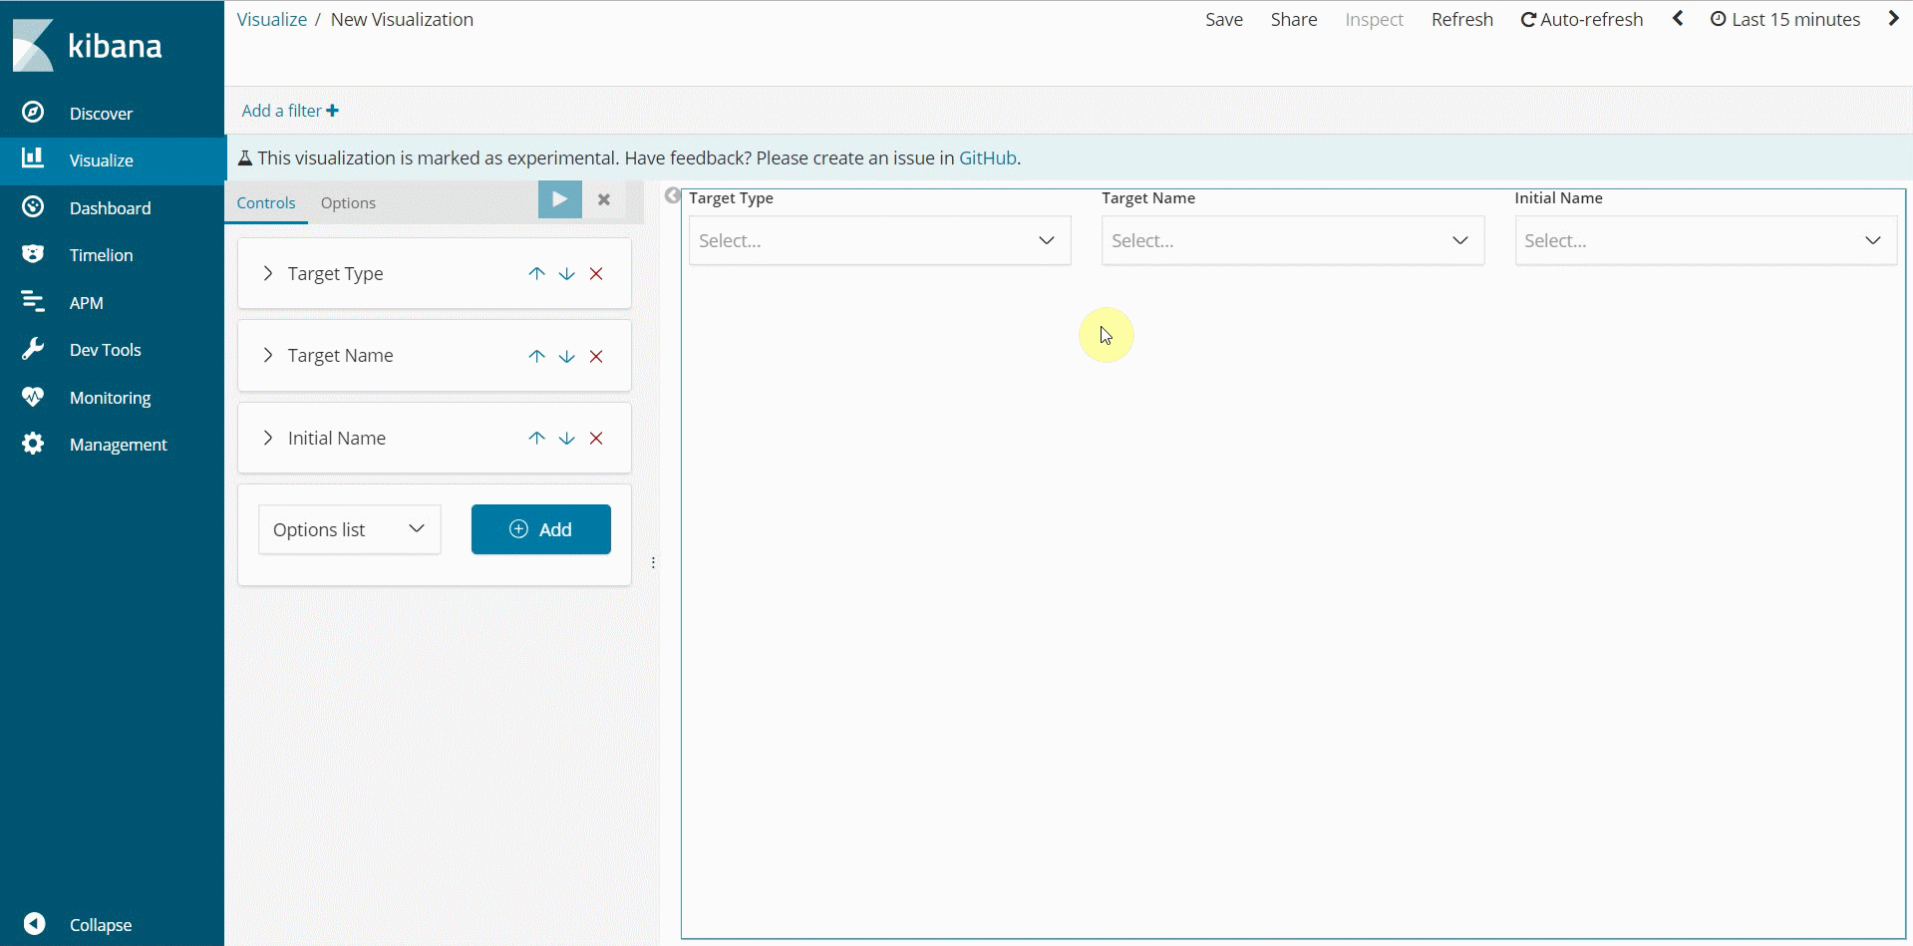This screenshot has height=946, width=1913.
Task: Click Add to insert a new control
Action: coord(540,528)
